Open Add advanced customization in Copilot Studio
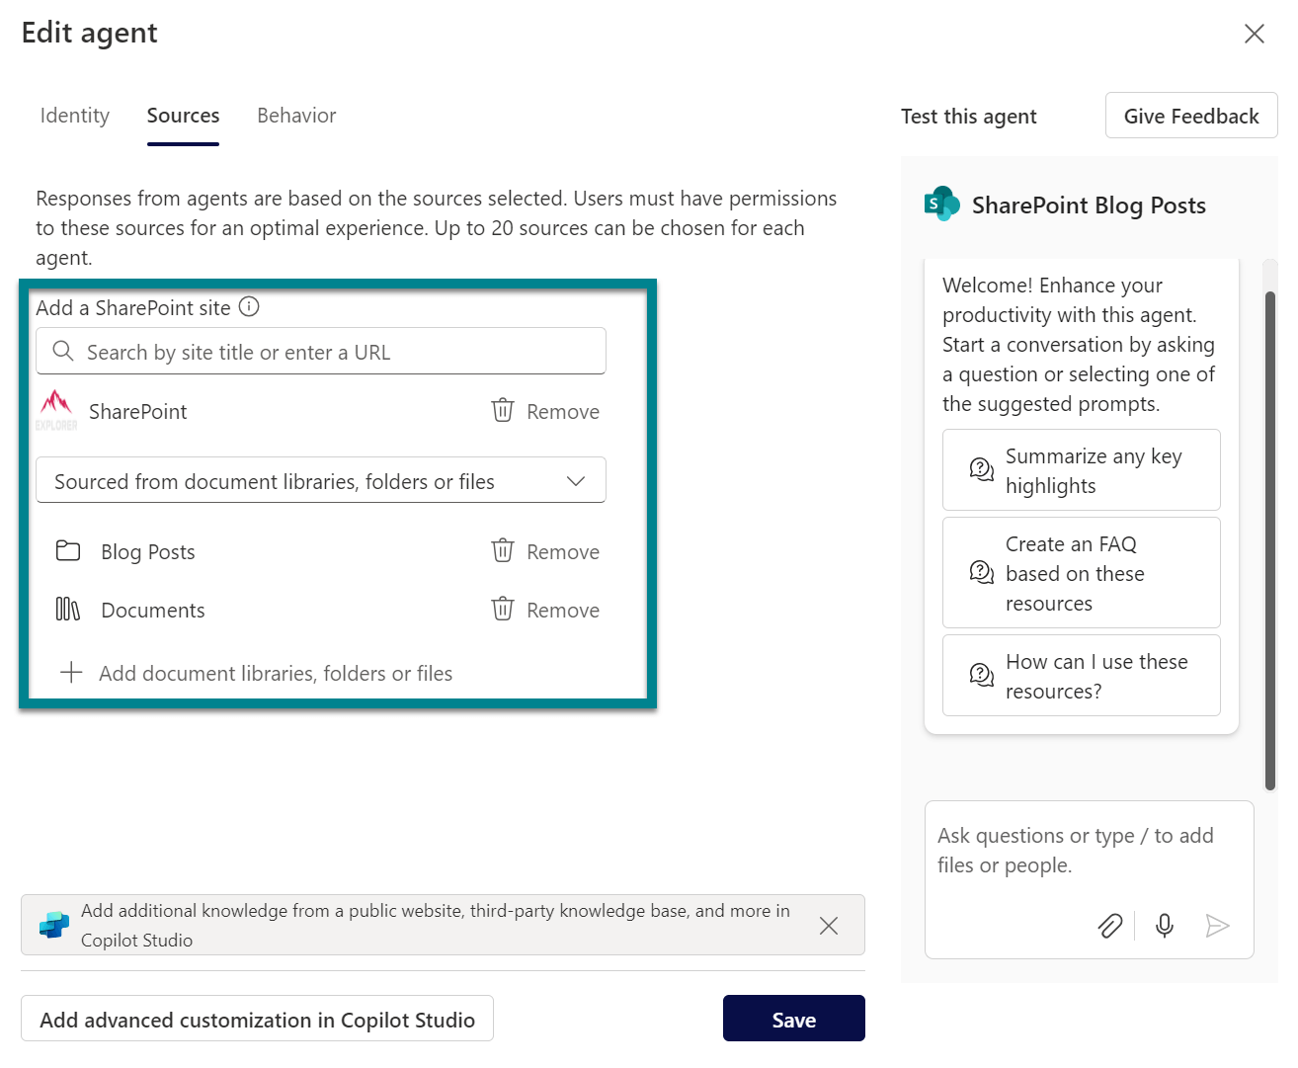Image resolution: width=1298 pixels, height=1068 pixels. click(257, 1019)
